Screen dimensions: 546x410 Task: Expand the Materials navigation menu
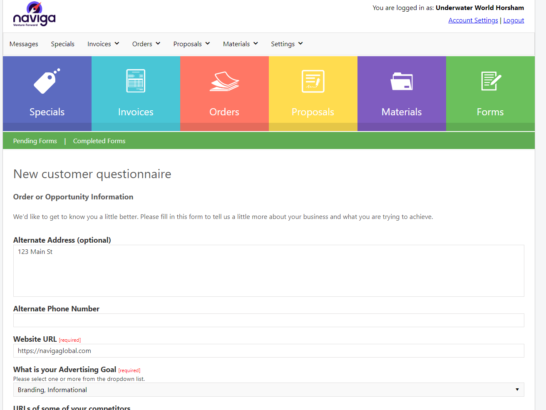coord(240,44)
